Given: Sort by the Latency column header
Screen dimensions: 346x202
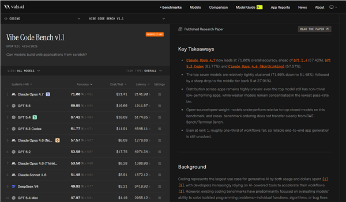Looking at the screenshot, I should click(x=143, y=84).
